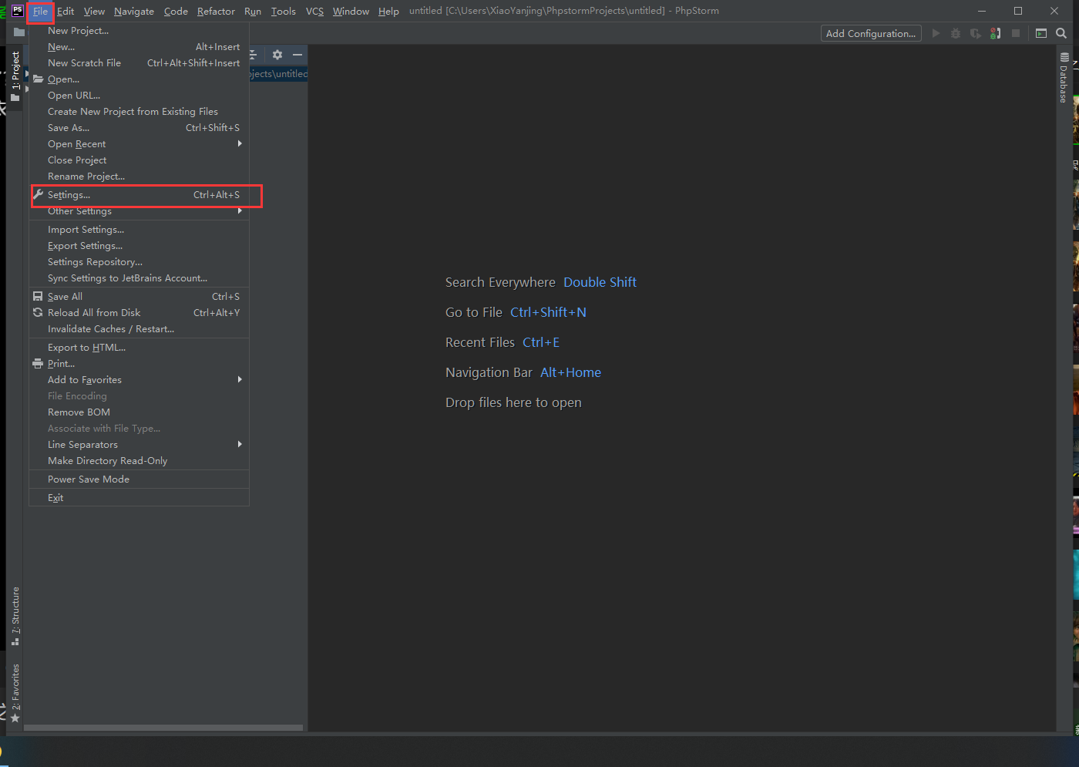Click the project panel horizontal scrollbar
The width and height of the screenshot is (1079, 767).
(x=163, y=727)
